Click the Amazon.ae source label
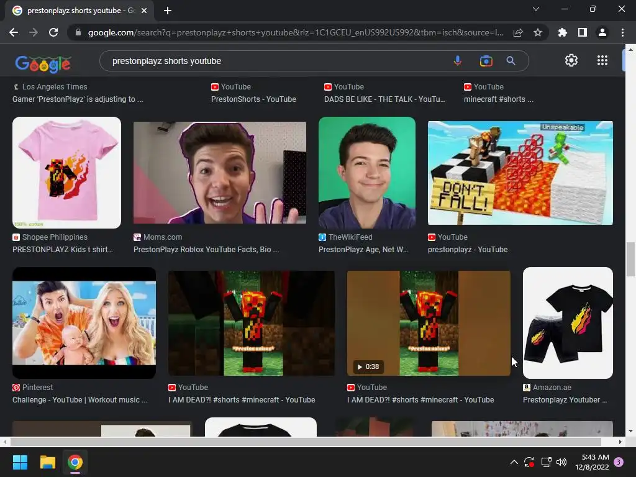This screenshot has height=477, width=636. click(552, 388)
